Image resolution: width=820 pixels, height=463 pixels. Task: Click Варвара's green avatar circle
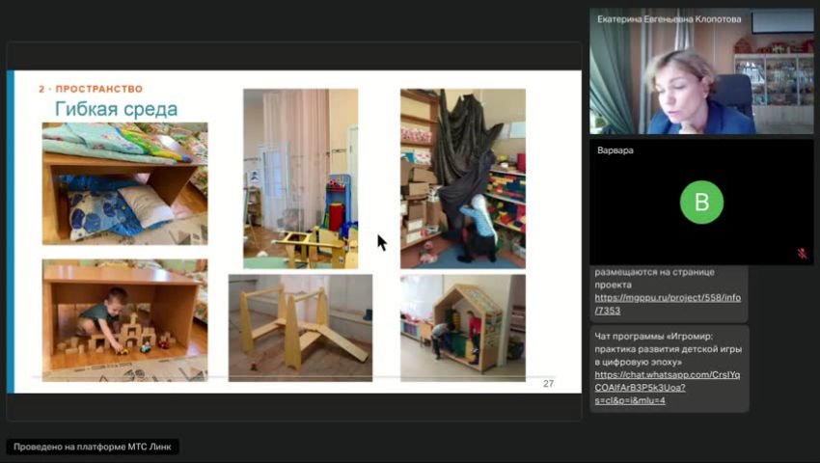click(x=701, y=203)
